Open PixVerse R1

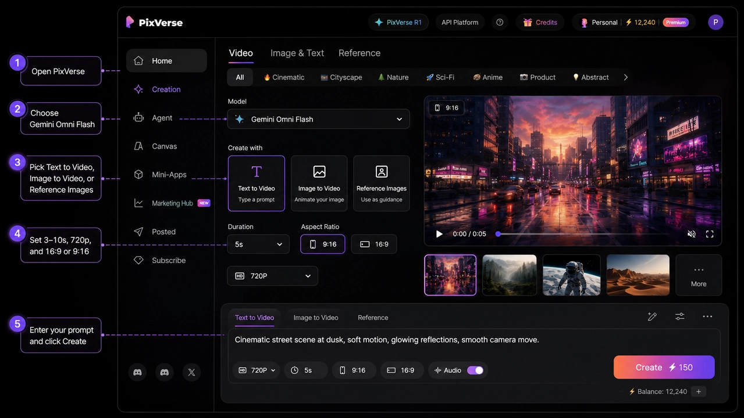click(398, 22)
